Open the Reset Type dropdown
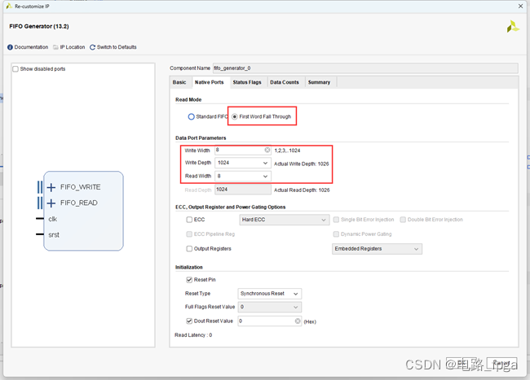The height and width of the screenshot is (380, 530). coord(269,294)
